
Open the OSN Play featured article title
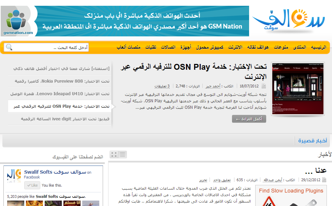coord(194,72)
